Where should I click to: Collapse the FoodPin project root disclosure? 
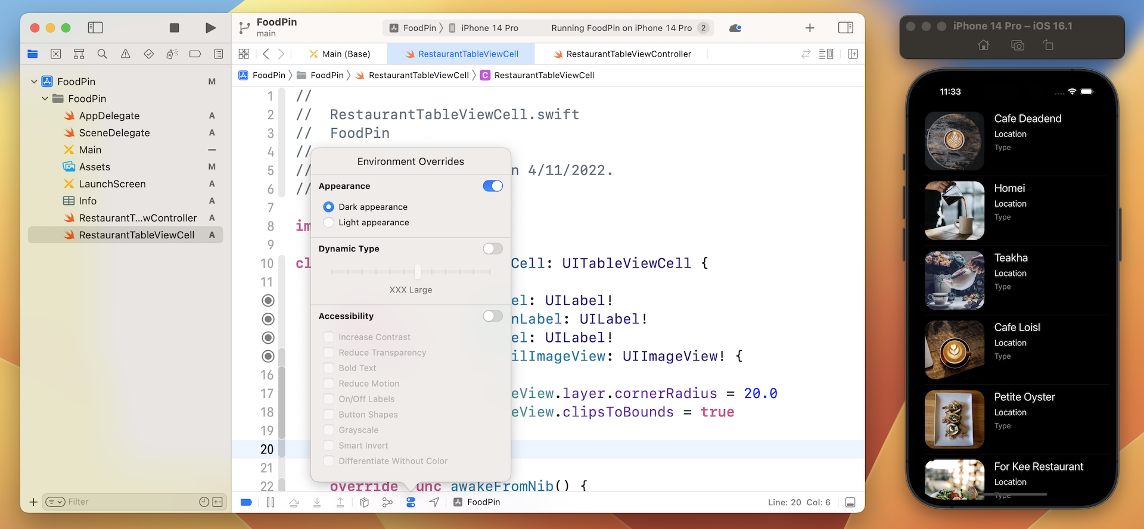[x=34, y=82]
